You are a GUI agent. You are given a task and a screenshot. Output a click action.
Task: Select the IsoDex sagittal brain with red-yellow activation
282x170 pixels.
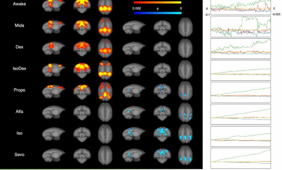coord(54,70)
